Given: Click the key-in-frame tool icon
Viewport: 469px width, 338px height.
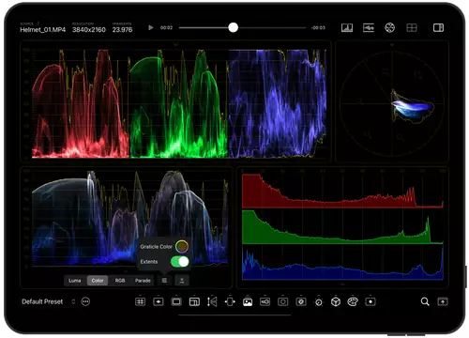Looking at the screenshot, I should click(x=265, y=301).
